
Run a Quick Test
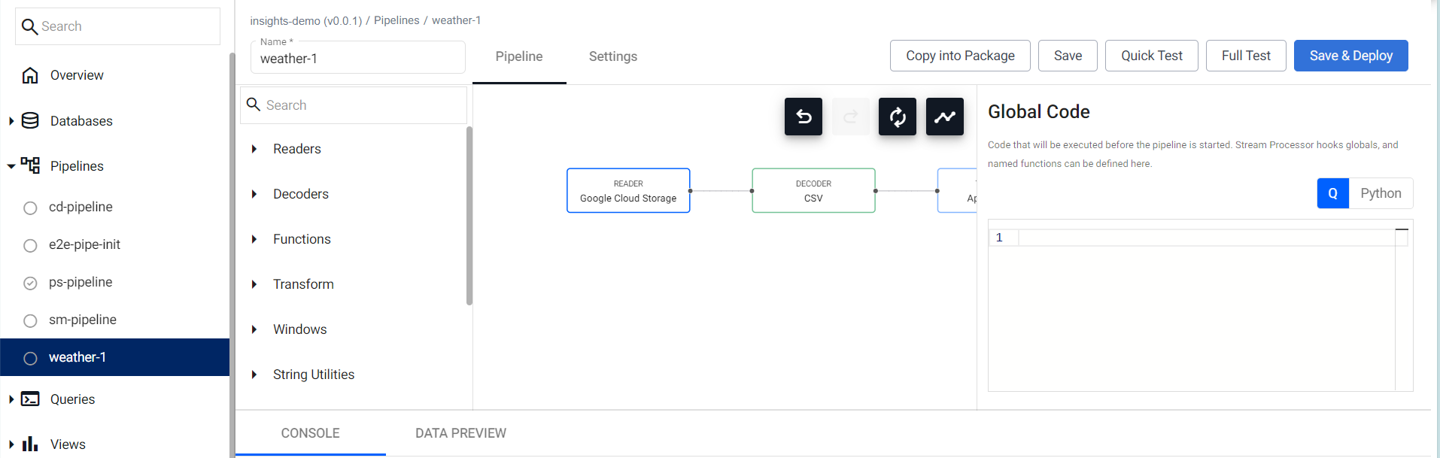tap(1151, 55)
